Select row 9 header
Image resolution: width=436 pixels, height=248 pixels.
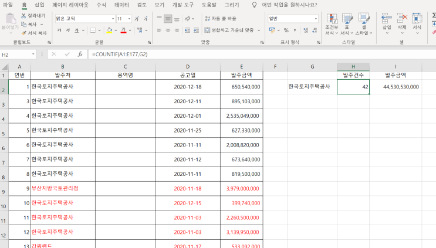(x=4, y=189)
